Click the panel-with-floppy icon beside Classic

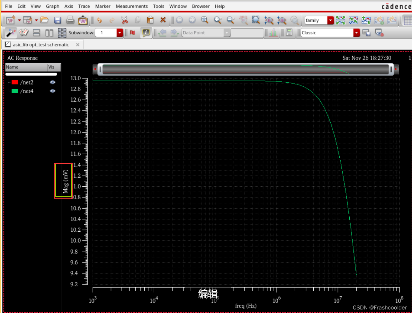pos(366,33)
